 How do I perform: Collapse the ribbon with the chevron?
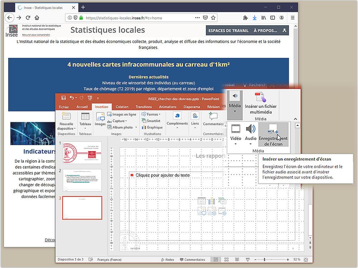click(x=295, y=119)
